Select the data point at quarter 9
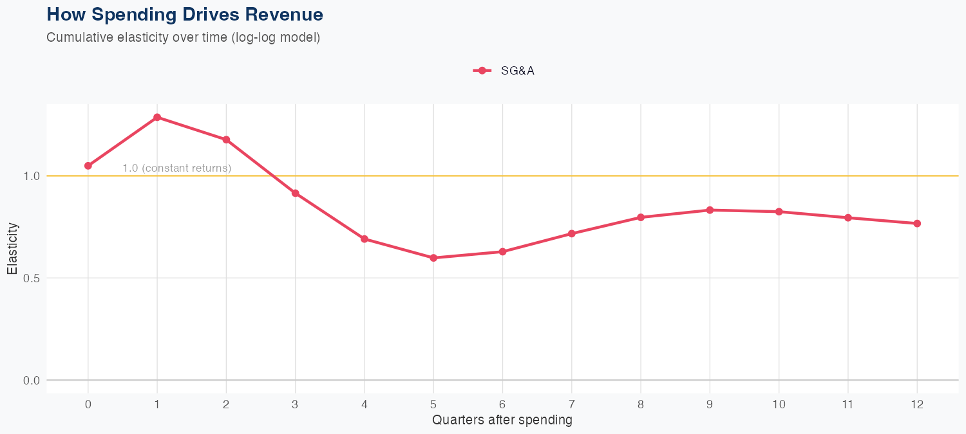The image size is (966, 434). pos(710,210)
